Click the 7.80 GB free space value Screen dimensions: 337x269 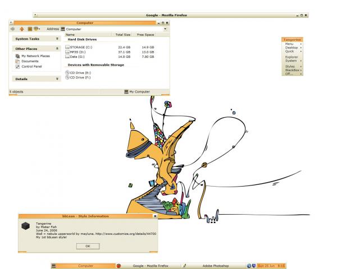(x=148, y=57)
